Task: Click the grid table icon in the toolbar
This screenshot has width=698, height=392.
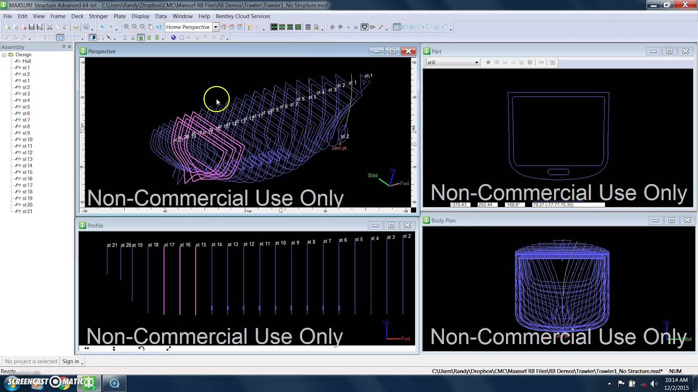Action: coord(308,27)
